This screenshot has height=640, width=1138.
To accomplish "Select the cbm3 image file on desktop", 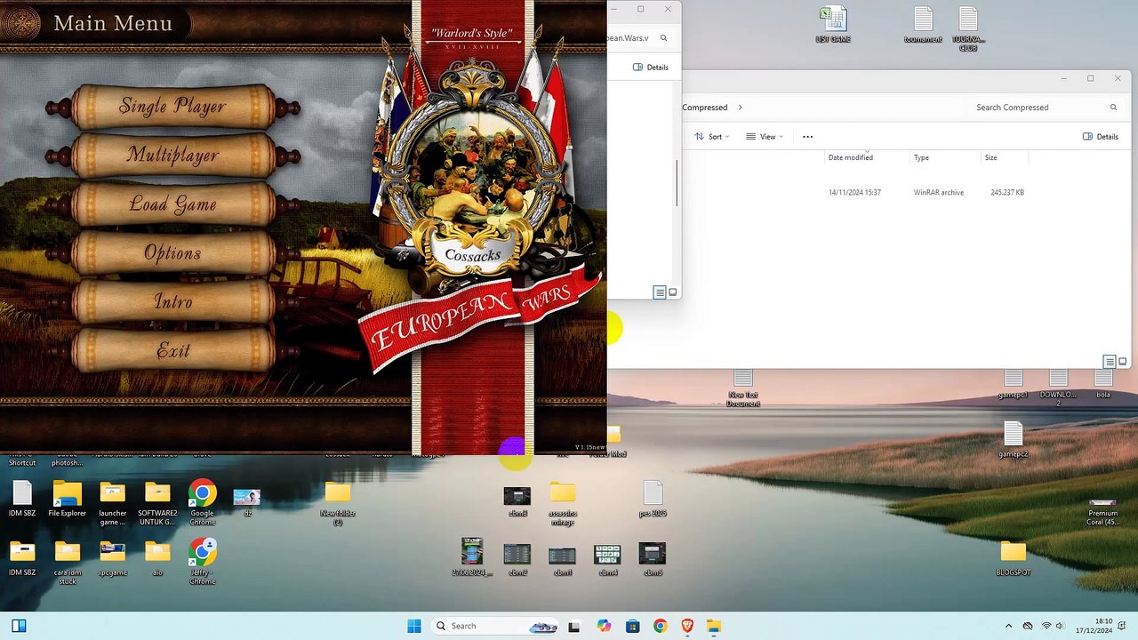I will (x=517, y=501).
